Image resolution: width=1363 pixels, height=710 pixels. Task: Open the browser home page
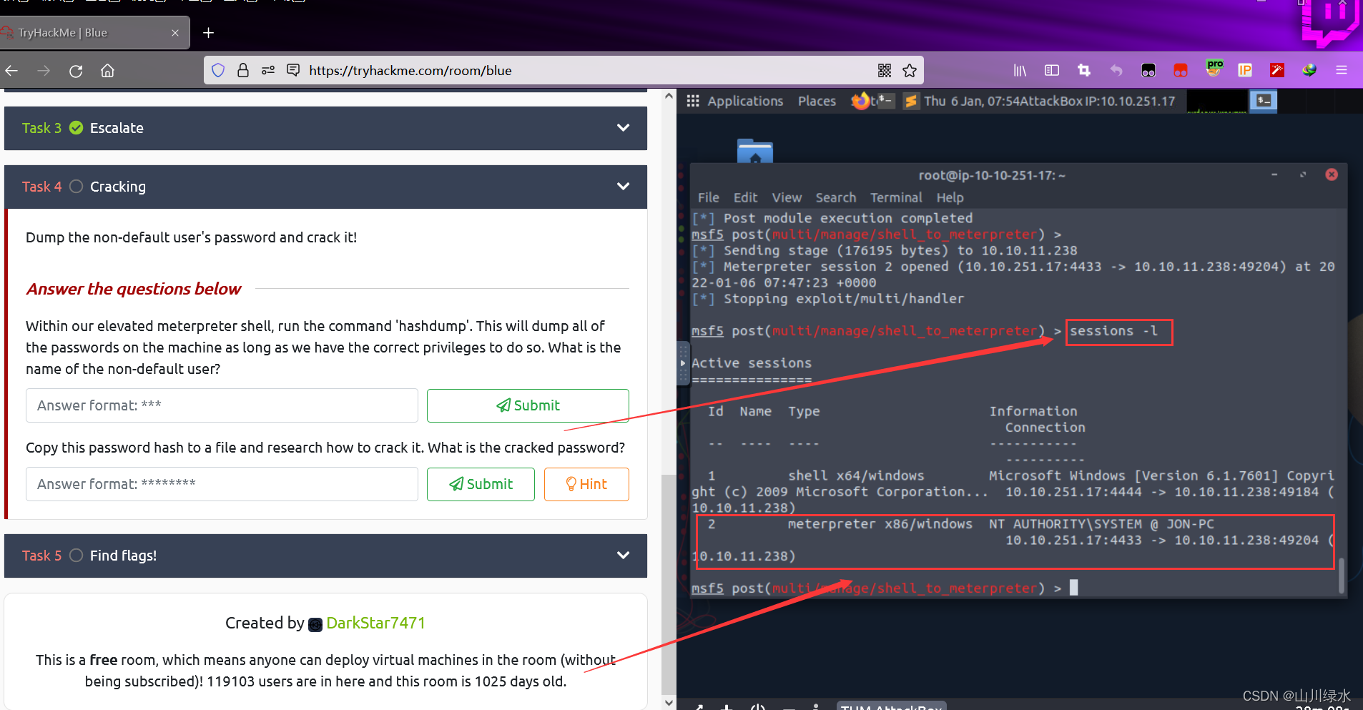(107, 71)
